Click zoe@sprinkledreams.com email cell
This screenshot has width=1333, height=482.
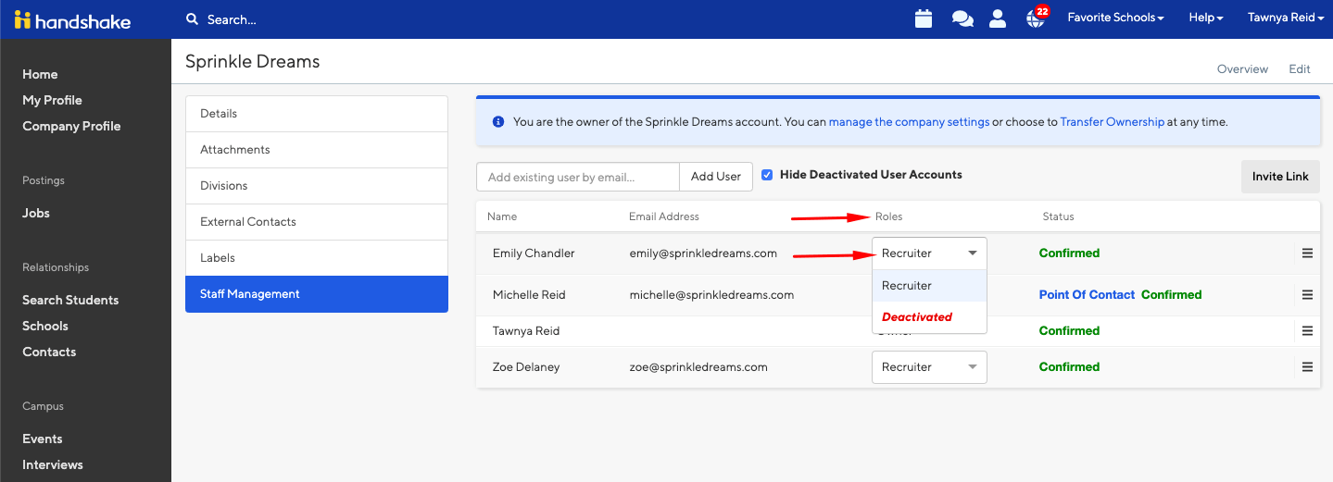click(698, 366)
